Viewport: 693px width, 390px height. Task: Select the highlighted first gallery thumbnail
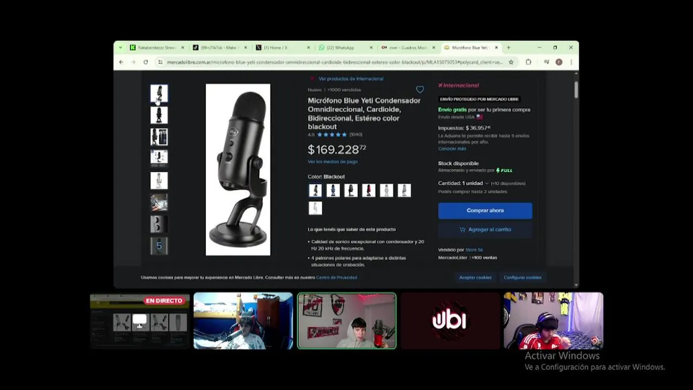coord(159,93)
